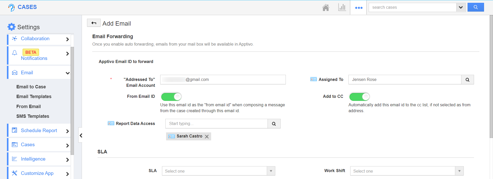The width and height of the screenshot is (493, 179).
Task: Select the From Email menu item
Action: coord(29,107)
